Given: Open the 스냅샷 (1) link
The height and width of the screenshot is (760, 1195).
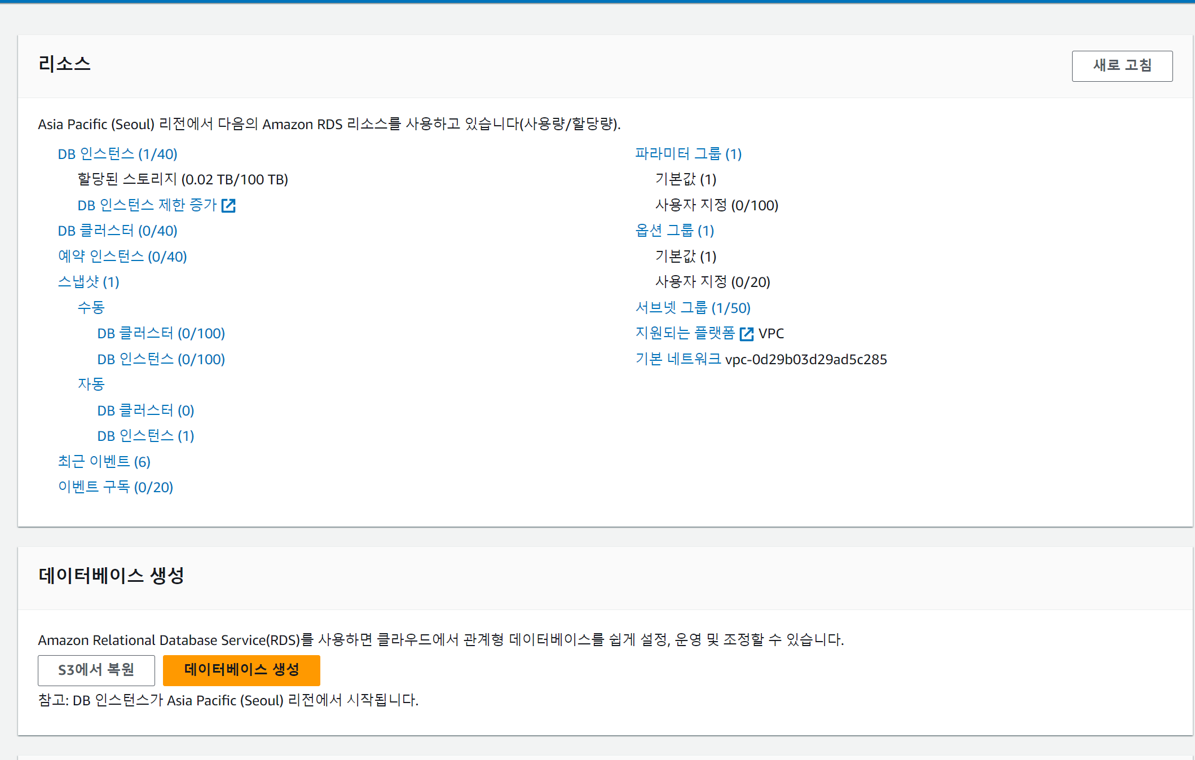Looking at the screenshot, I should [89, 282].
